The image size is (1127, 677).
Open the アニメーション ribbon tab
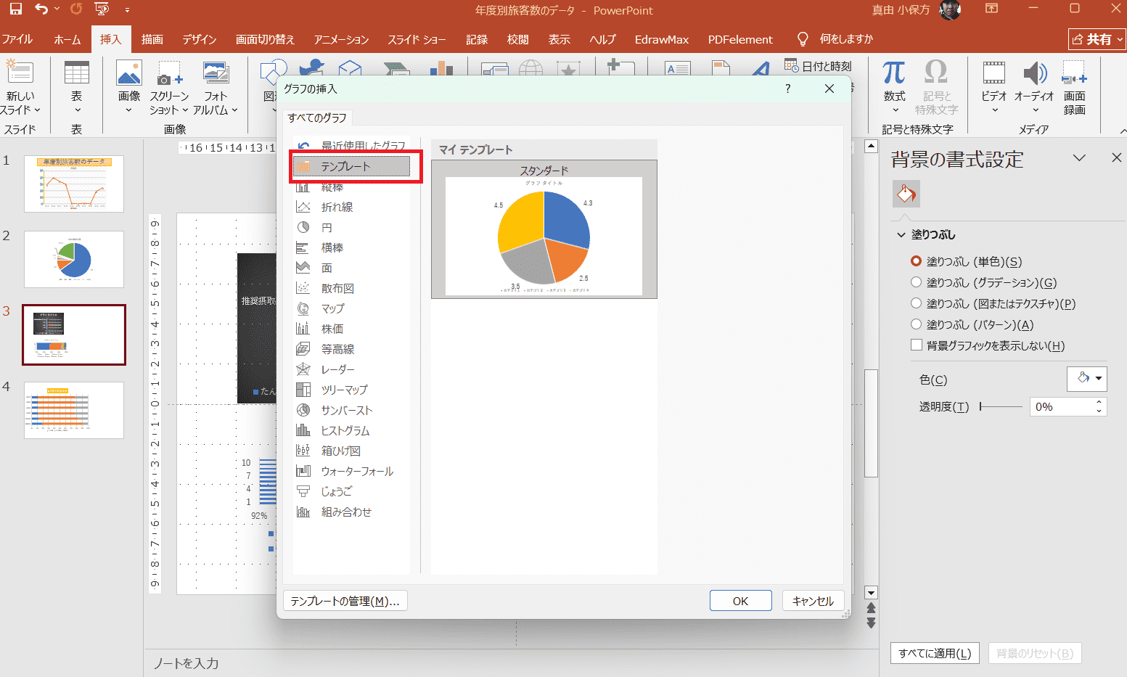(x=341, y=39)
